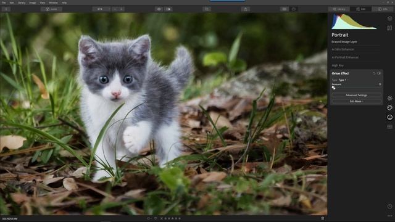Toggle Orton Effect visibility switch
The width and height of the screenshot is (395, 222).
[379, 73]
